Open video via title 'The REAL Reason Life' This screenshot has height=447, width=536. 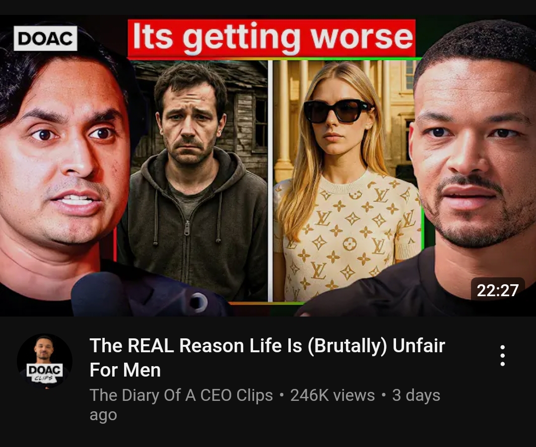click(x=268, y=345)
